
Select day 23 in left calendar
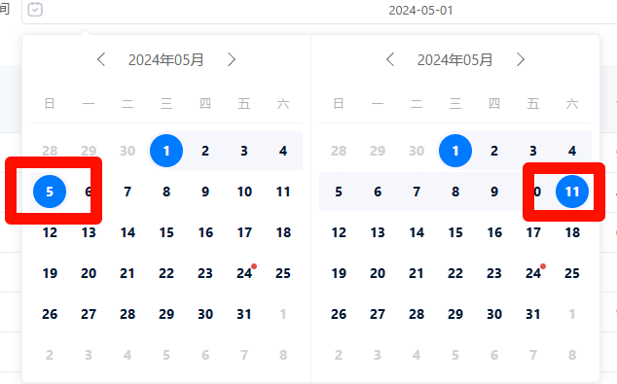205,273
